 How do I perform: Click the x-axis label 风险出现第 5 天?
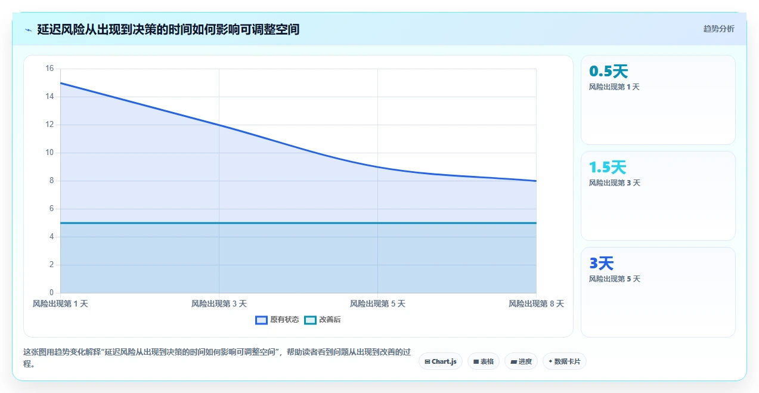point(377,304)
